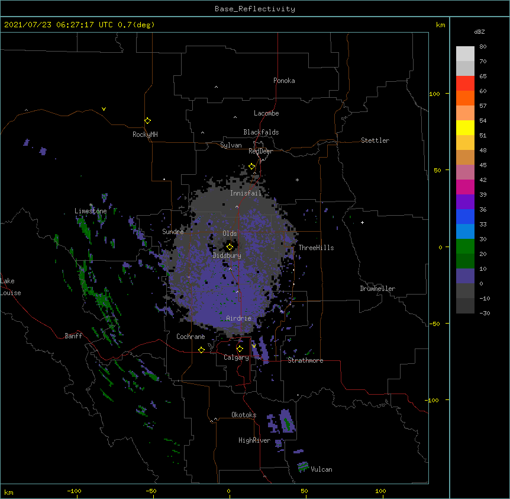The height and width of the screenshot is (499, 510).
Task: Click the 80 value on the dBZ scale
Action: pos(483,46)
